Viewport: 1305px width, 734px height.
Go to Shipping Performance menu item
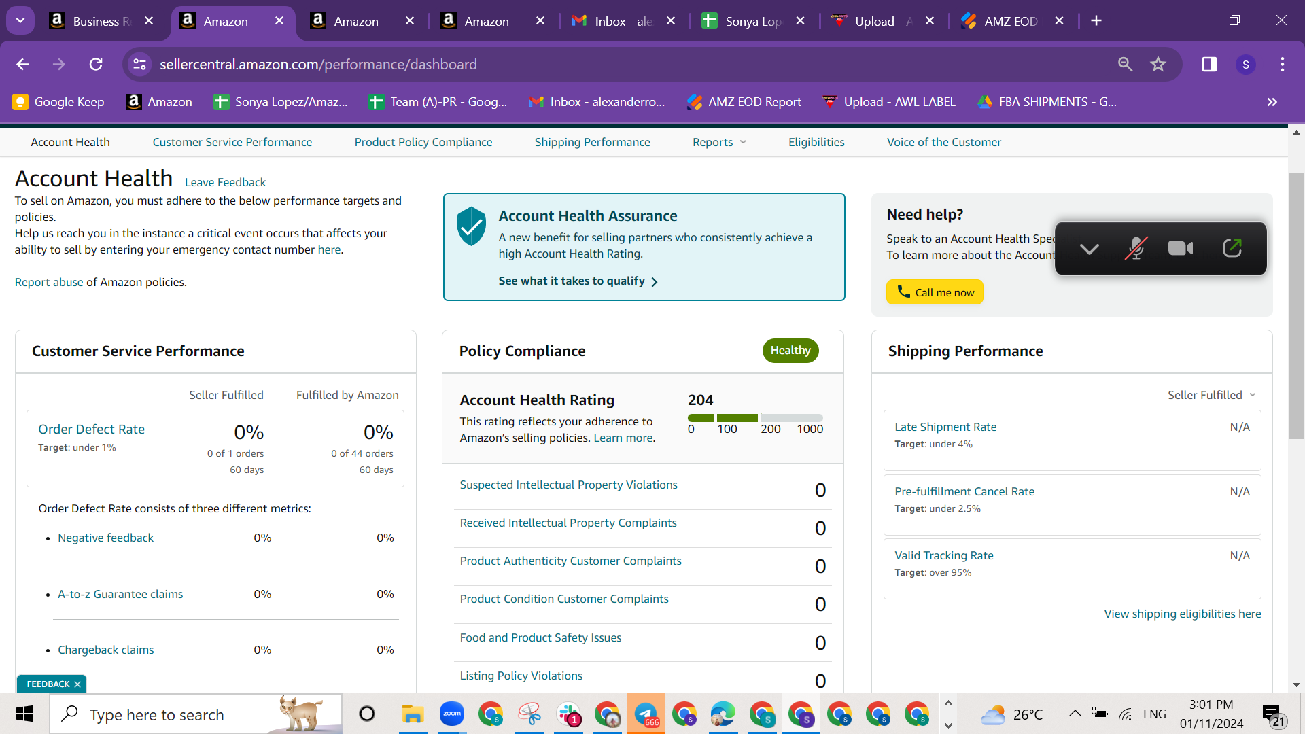592,142
